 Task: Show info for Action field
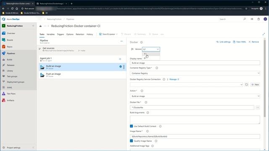coord(142,91)
